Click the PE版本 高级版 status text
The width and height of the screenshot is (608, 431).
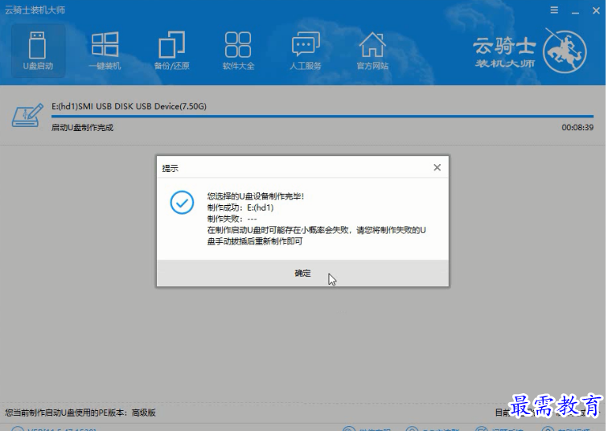[x=80, y=413]
